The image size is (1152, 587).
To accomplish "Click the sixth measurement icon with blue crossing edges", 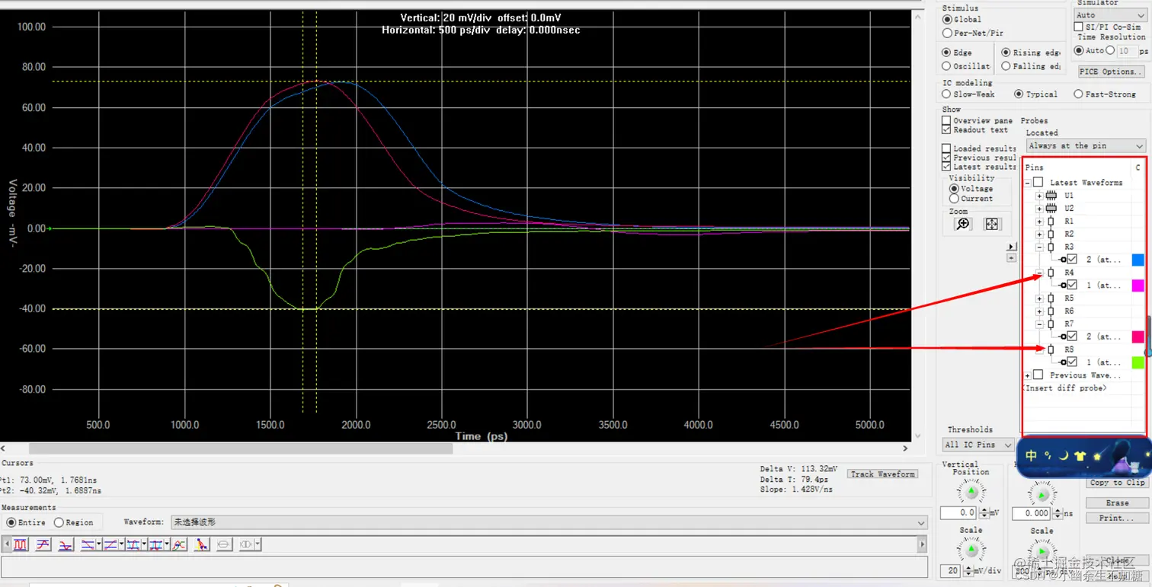I will 133,544.
